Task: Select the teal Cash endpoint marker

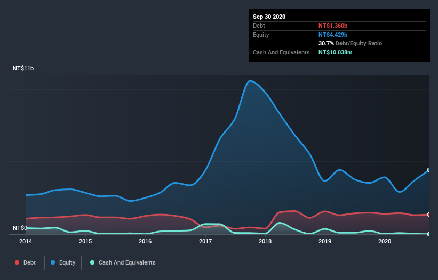Action: pyautogui.click(x=429, y=234)
